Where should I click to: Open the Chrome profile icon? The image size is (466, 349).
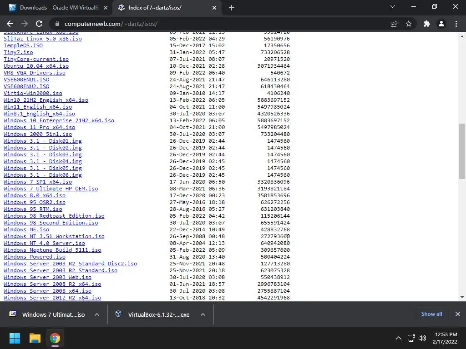coord(441,24)
